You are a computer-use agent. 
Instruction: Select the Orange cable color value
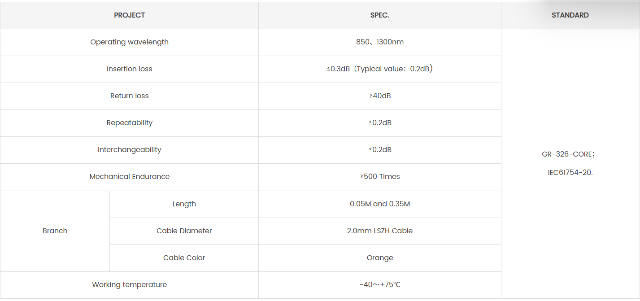pos(379,258)
